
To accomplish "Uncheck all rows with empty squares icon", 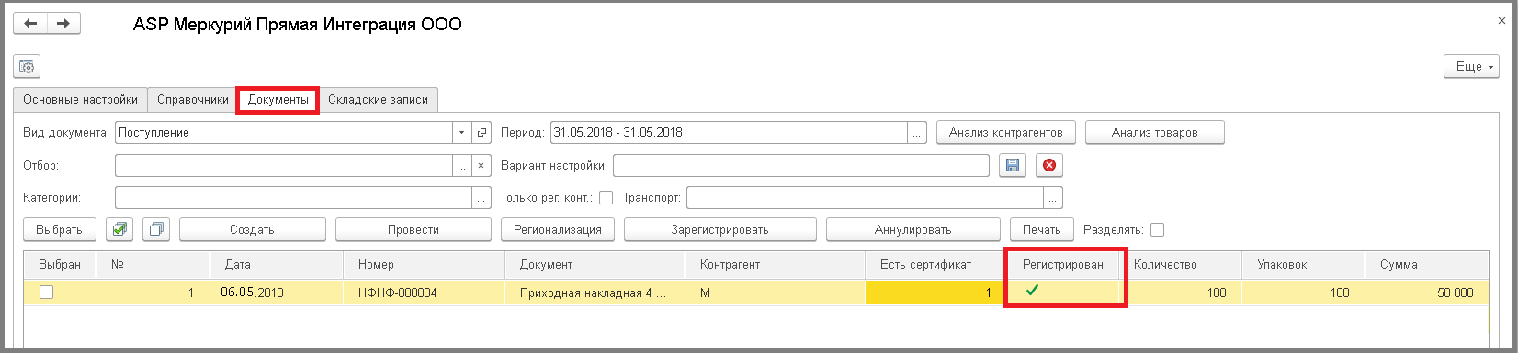I will 156,229.
